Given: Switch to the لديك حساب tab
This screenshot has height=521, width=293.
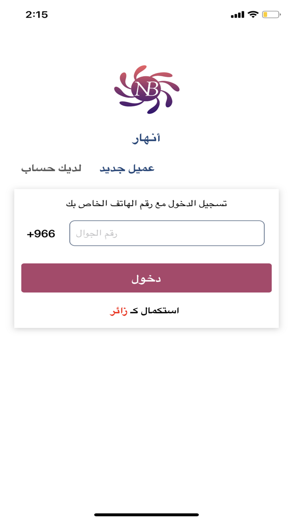Looking at the screenshot, I should 51,169.
